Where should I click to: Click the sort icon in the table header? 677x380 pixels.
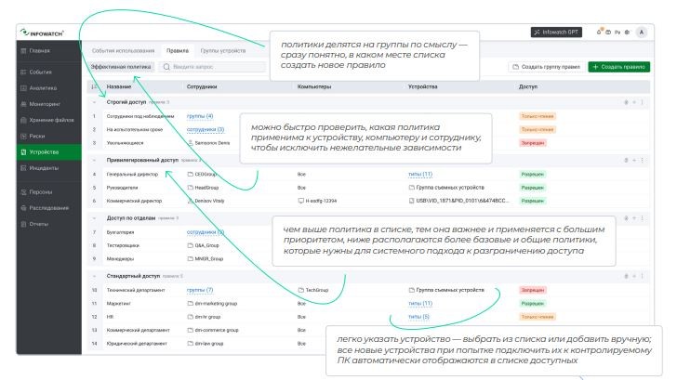click(94, 86)
